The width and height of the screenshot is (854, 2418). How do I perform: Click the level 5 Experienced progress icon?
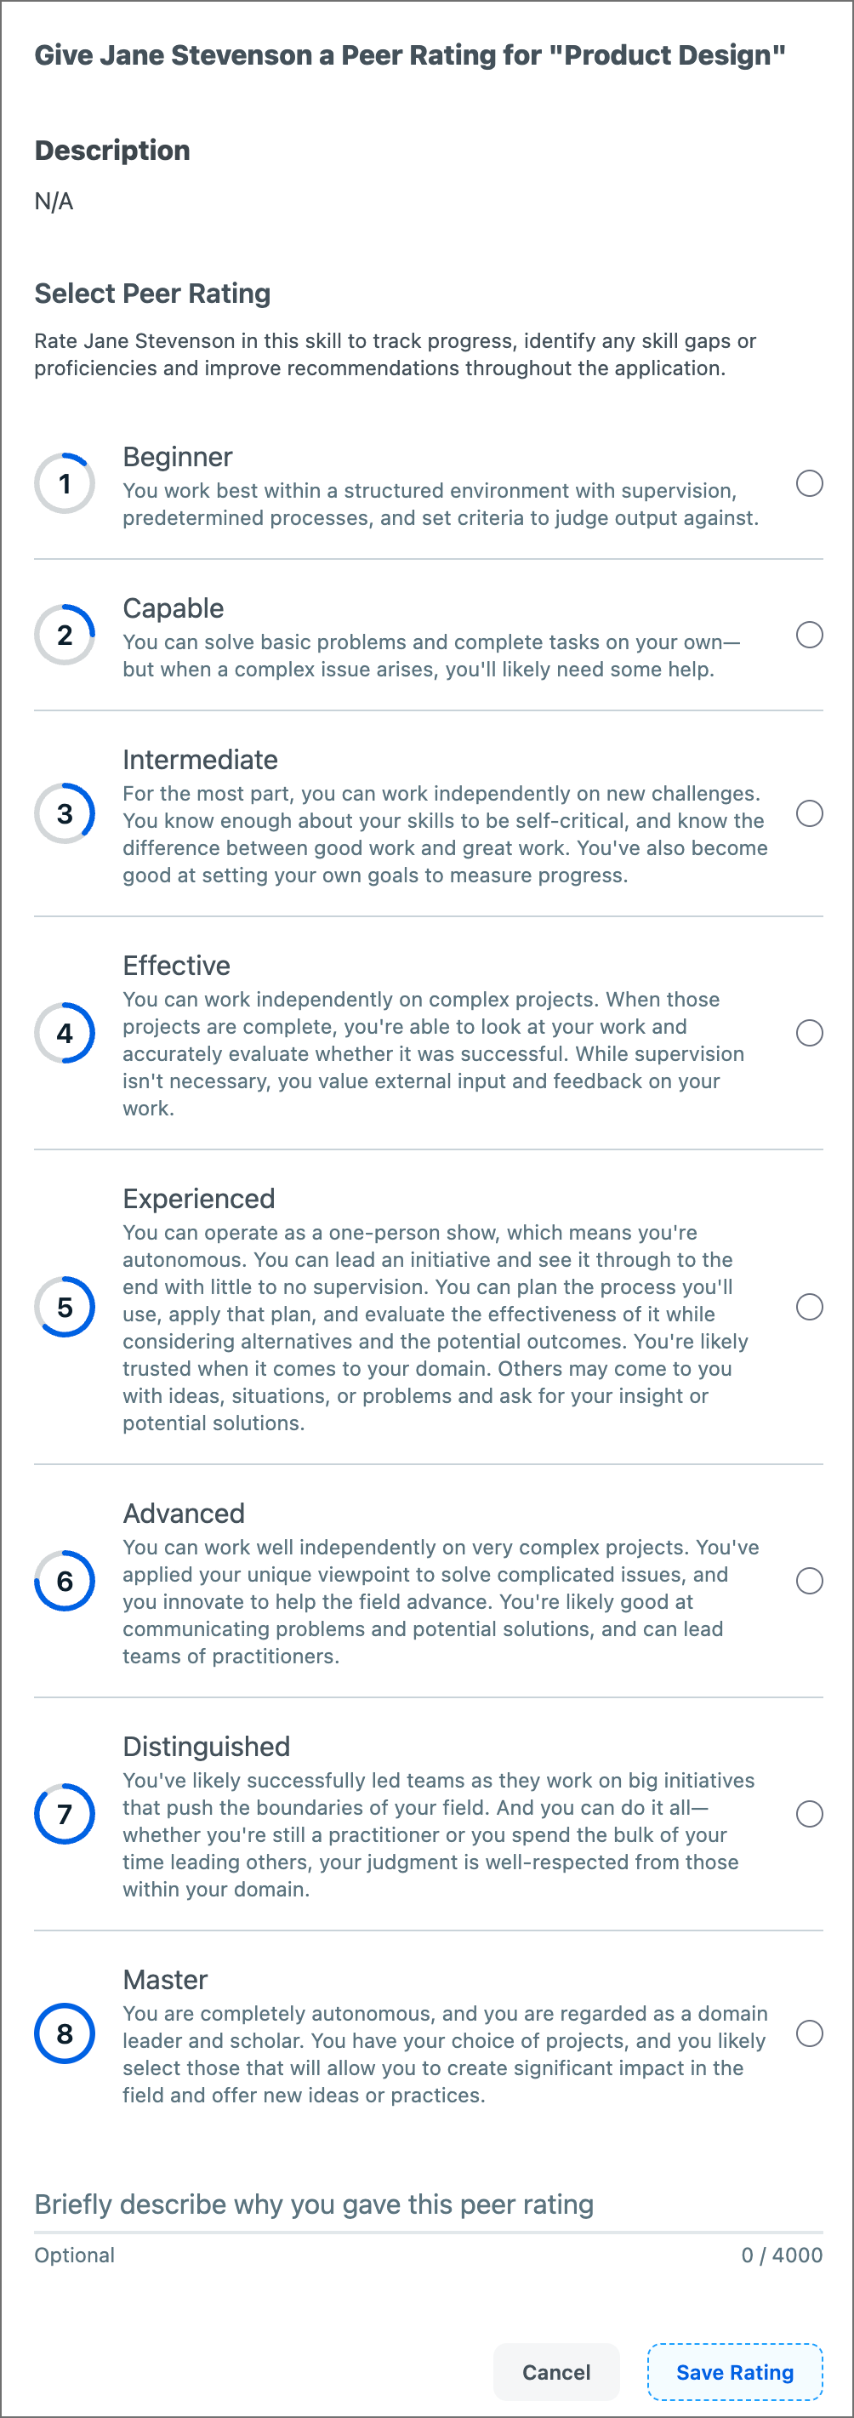click(65, 1307)
